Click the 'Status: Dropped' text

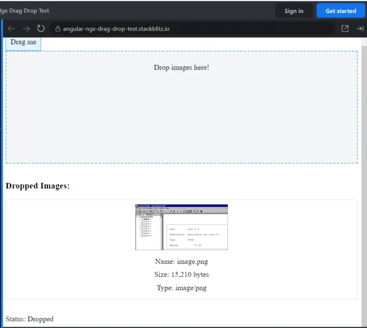pyautogui.click(x=30, y=319)
